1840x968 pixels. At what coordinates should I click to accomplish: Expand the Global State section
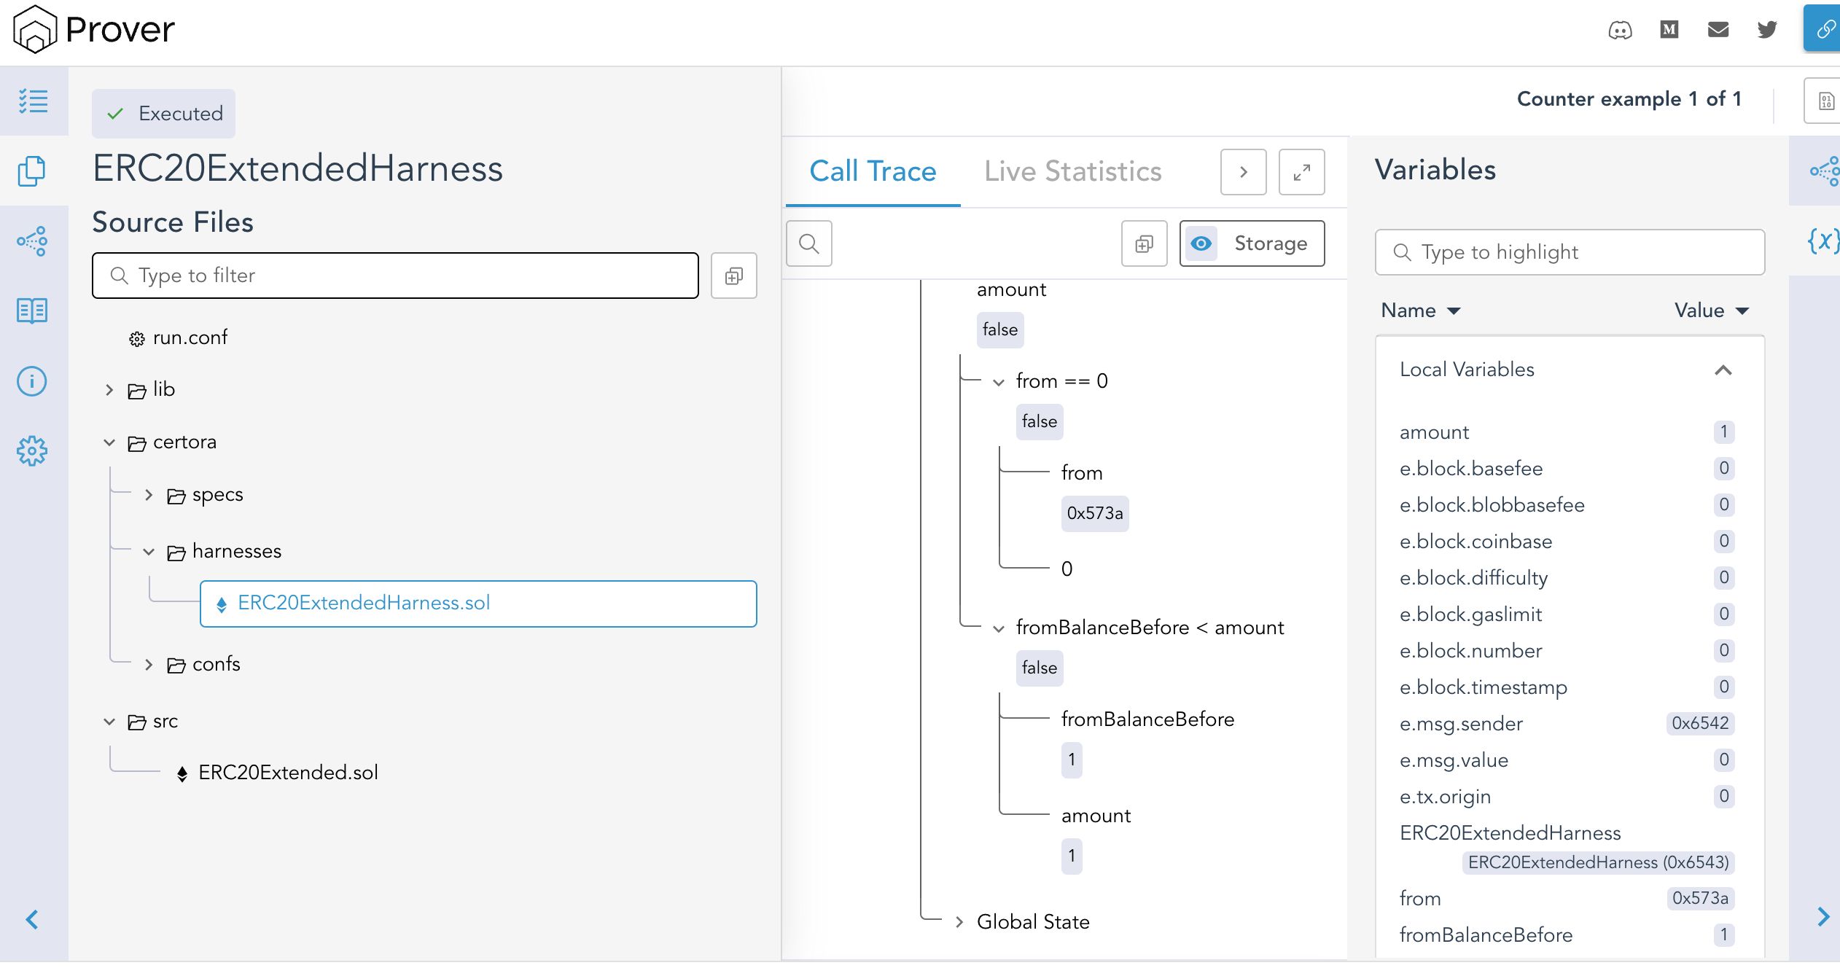pos(960,922)
